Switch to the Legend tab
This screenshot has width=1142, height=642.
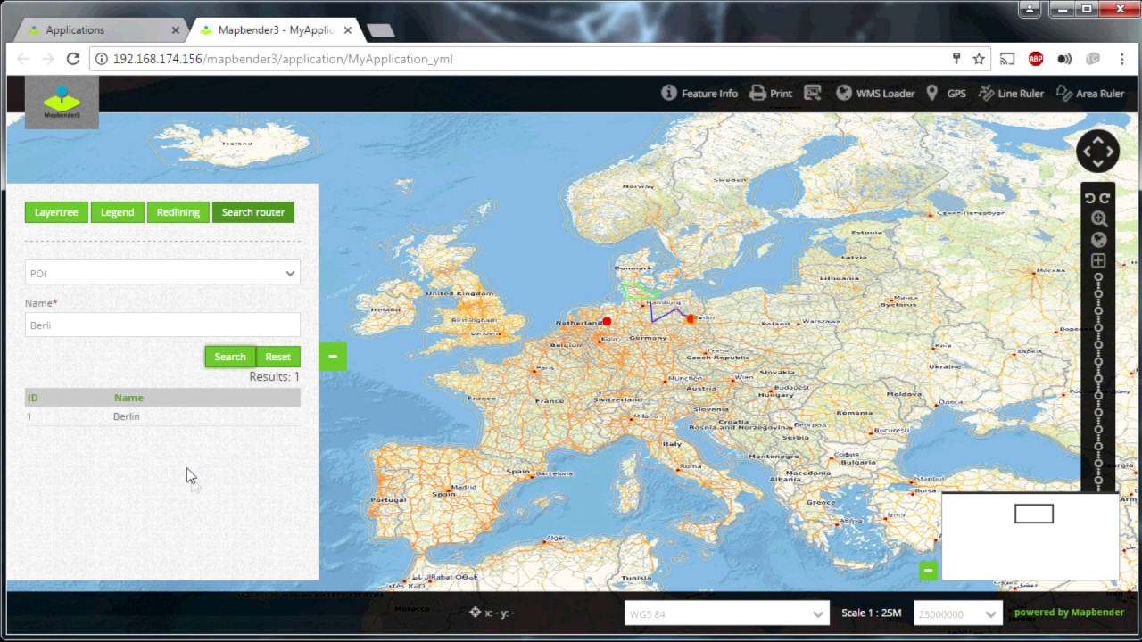[117, 212]
